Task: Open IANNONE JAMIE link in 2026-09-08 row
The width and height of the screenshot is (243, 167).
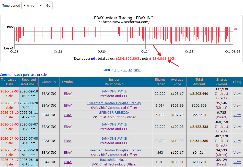Action: (x=114, y=91)
